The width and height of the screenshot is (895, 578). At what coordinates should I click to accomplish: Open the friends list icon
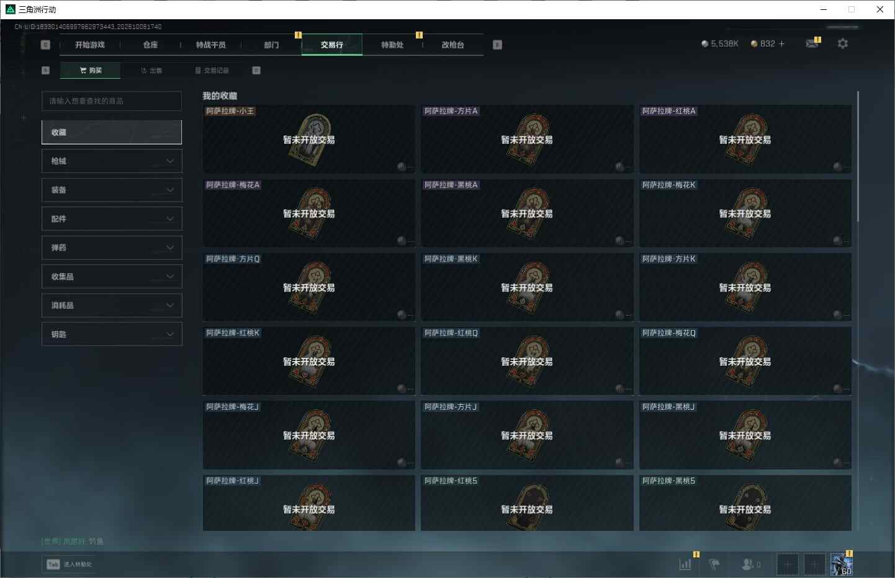pos(748,564)
